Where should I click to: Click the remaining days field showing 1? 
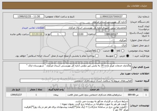point(58,34)
